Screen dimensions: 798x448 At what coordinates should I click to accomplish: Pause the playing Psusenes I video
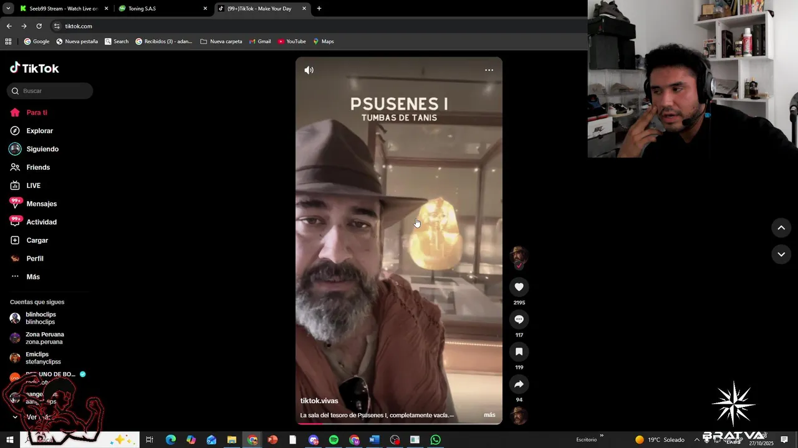399,241
